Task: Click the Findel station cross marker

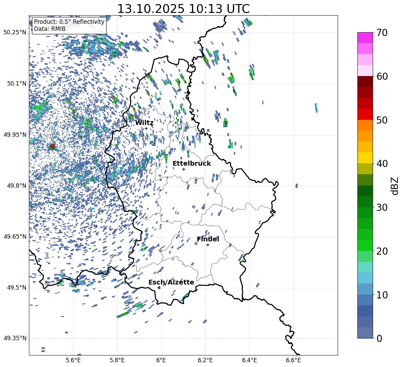Action: (x=208, y=245)
